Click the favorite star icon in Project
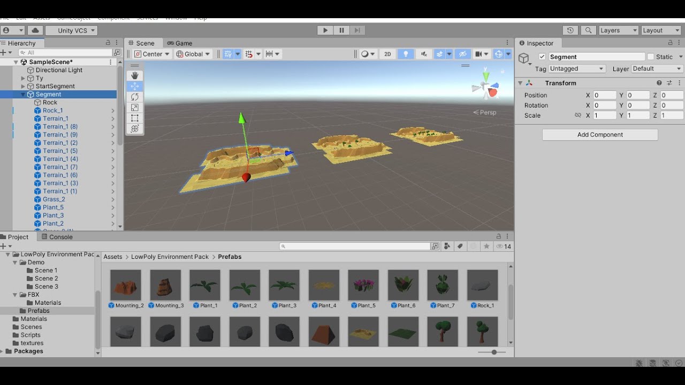 click(486, 247)
